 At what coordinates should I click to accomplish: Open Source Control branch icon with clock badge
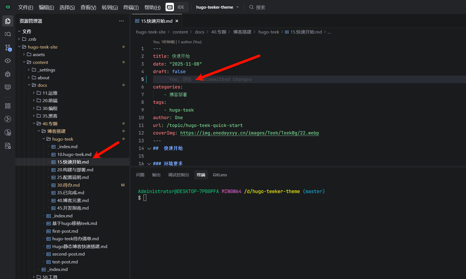(x=8, y=48)
